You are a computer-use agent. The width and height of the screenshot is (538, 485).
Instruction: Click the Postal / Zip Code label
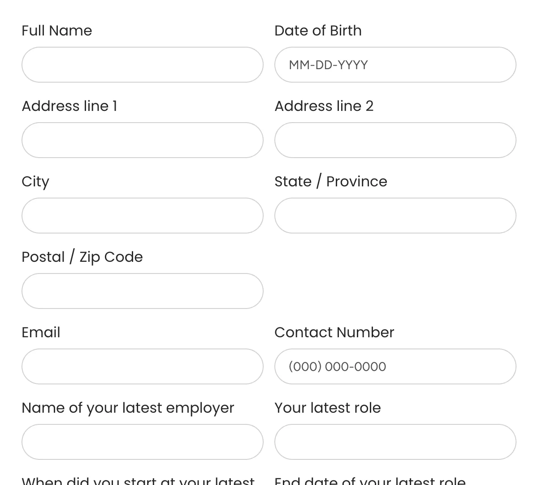82,257
